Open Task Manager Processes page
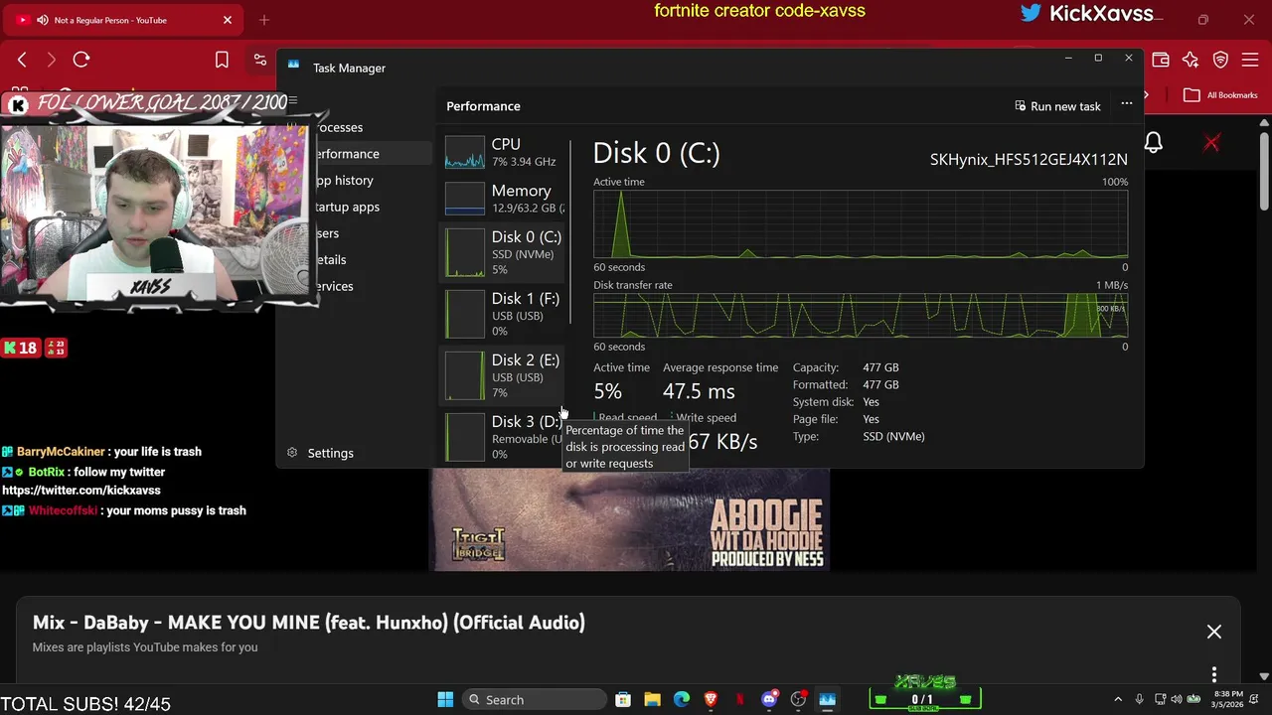This screenshot has height=715, width=1272. pos(340,127)
